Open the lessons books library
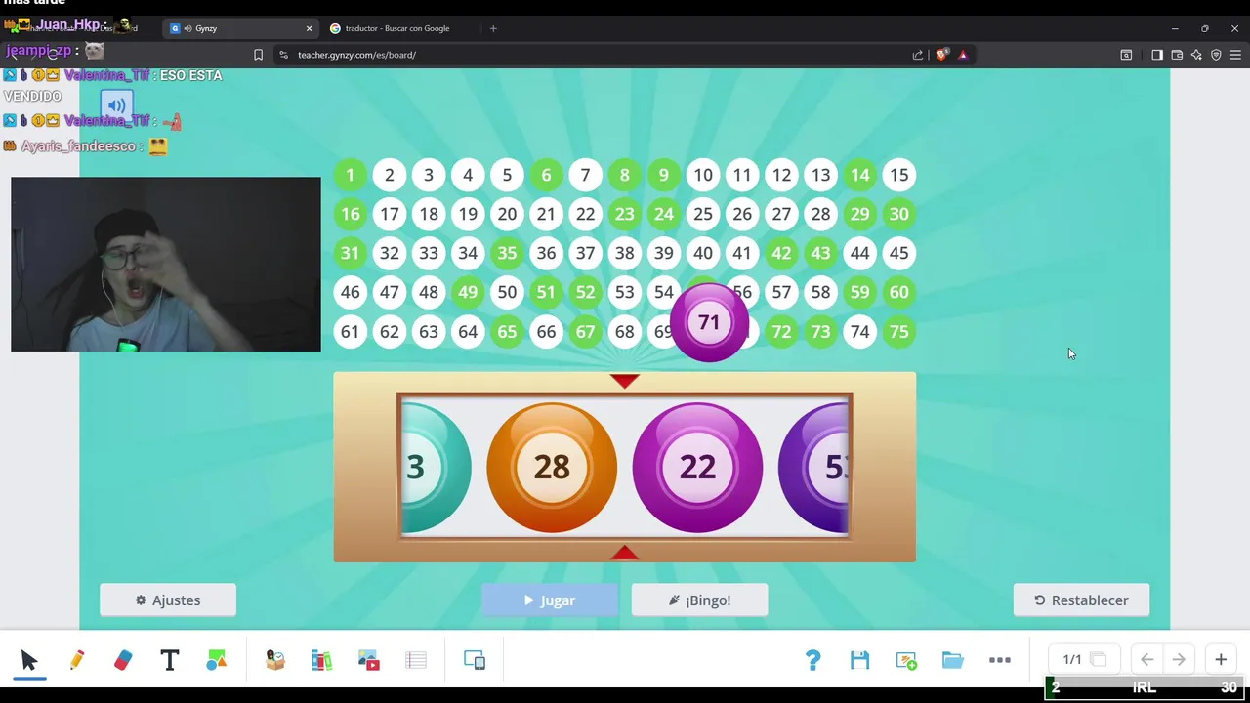 [322, 661]
